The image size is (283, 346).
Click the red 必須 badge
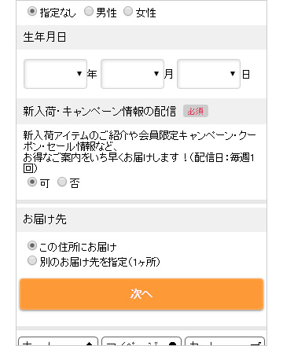point(196,111)
